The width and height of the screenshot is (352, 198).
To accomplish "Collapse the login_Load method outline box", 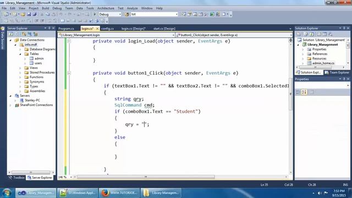I will point(69,41).
